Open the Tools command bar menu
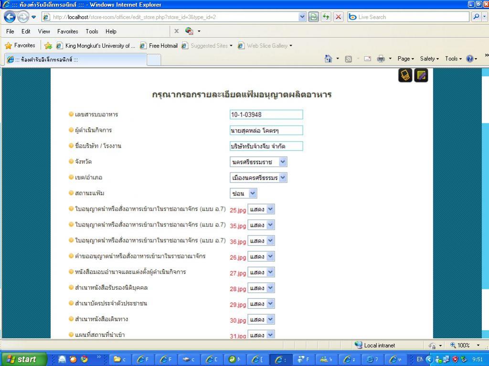 click(453, 59)
